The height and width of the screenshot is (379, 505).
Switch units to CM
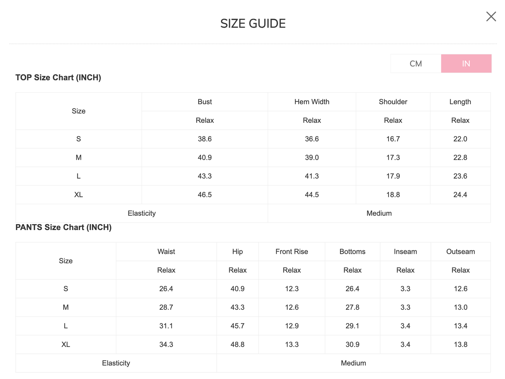click(x=416, y=64)
